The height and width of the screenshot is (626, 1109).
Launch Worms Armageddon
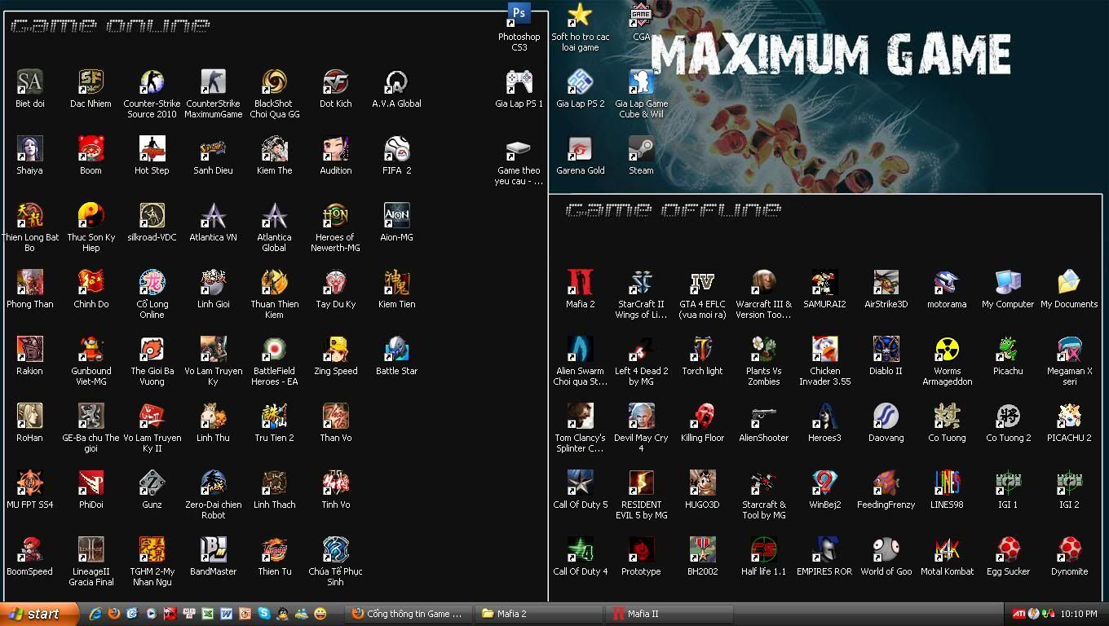coord(947,349)
